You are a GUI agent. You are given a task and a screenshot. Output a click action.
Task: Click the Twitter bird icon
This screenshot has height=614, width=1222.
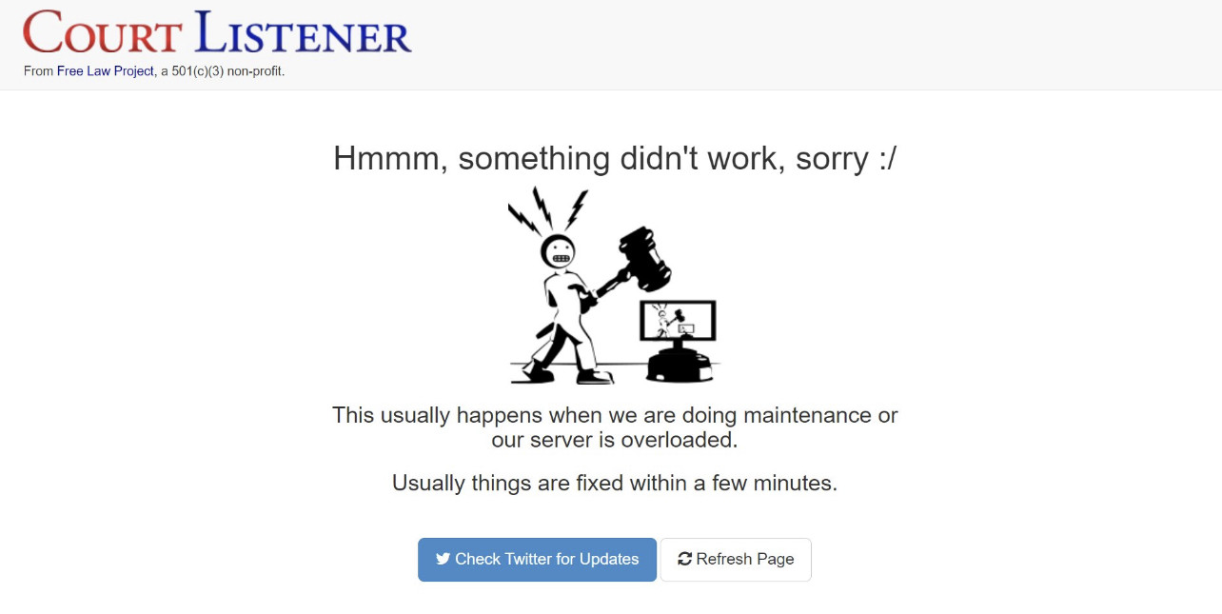[x=443, y=560]
